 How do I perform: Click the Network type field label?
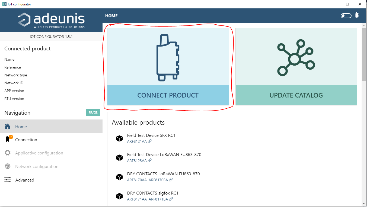click(16, 75)
